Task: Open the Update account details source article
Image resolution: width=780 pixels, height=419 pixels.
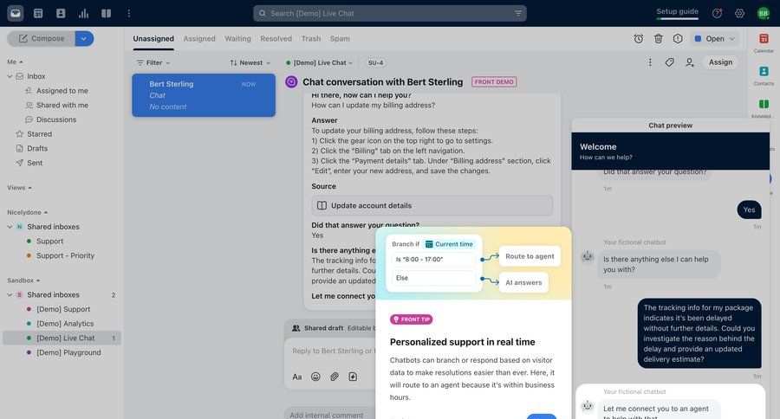Action: coord(432,205)
